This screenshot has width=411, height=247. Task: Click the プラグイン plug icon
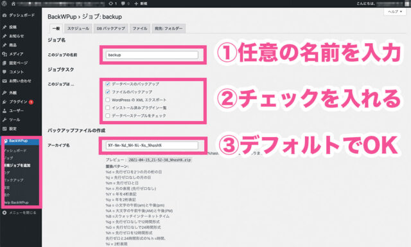4,102
